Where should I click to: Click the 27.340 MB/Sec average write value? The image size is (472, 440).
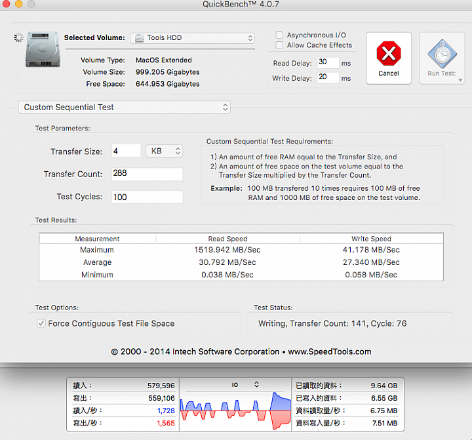click(371, 262)
